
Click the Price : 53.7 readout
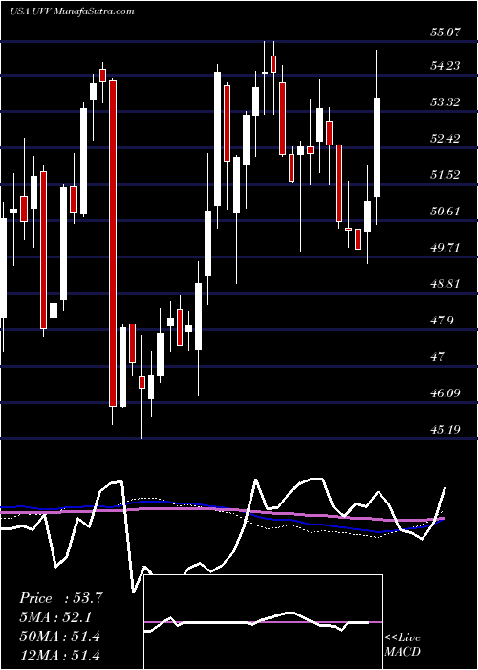coord(61,598)
